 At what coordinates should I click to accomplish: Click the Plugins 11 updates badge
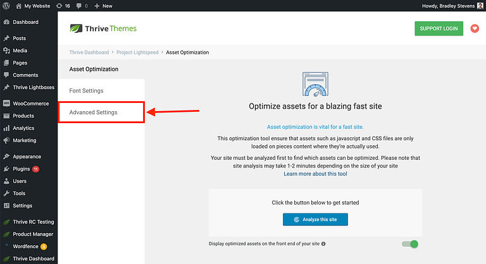pos(35,169)
